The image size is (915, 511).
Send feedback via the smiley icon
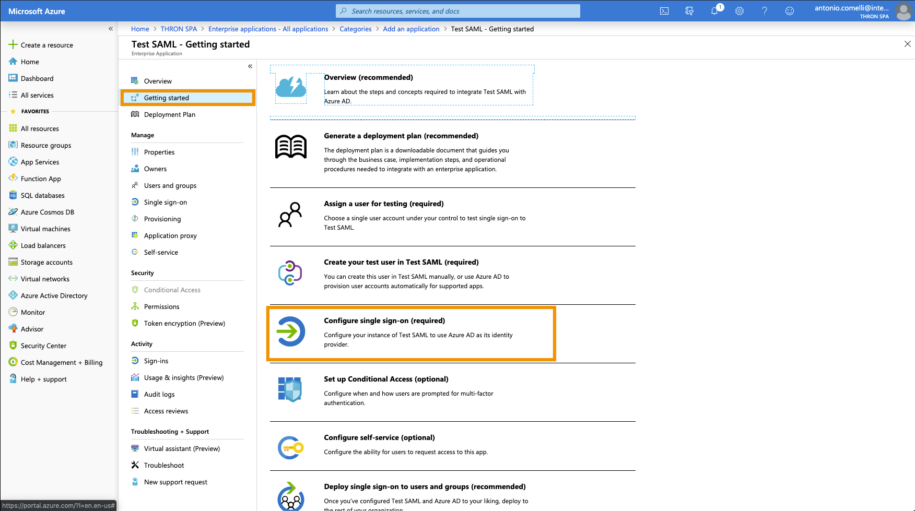click(x=790, y=11)
